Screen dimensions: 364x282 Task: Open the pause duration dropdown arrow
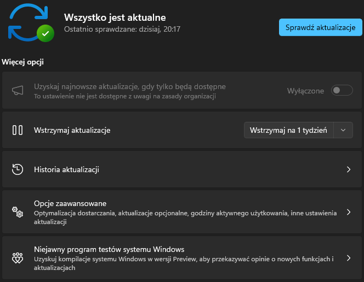[343, 130]
